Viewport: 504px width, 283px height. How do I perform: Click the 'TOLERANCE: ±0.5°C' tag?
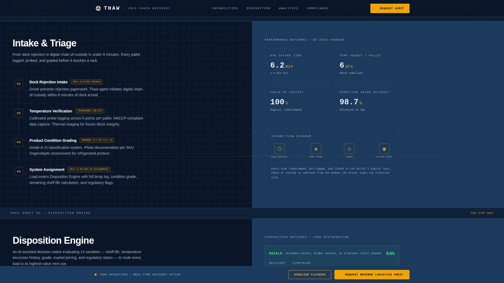point(90,111)
